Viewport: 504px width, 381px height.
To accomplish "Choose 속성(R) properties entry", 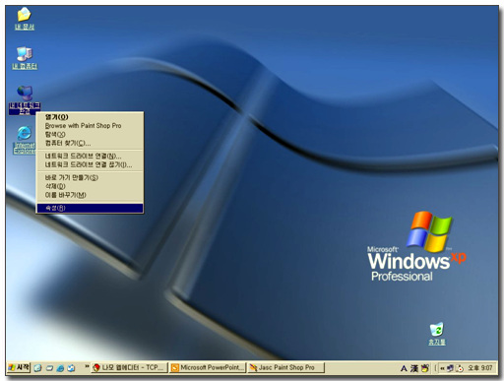I will (90, 208).
